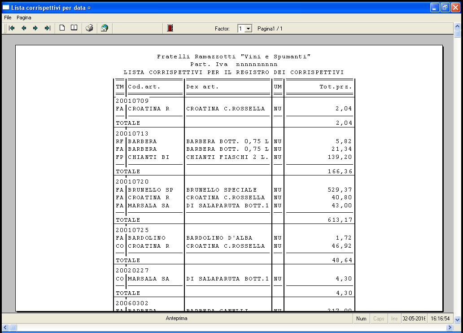Viewport: 463px width, 333px height.
Task: Click the vertical scrollbar up arrow
Action: tap(457, 26)
